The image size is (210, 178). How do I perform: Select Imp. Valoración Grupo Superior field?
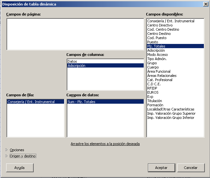tap(171, 113)
